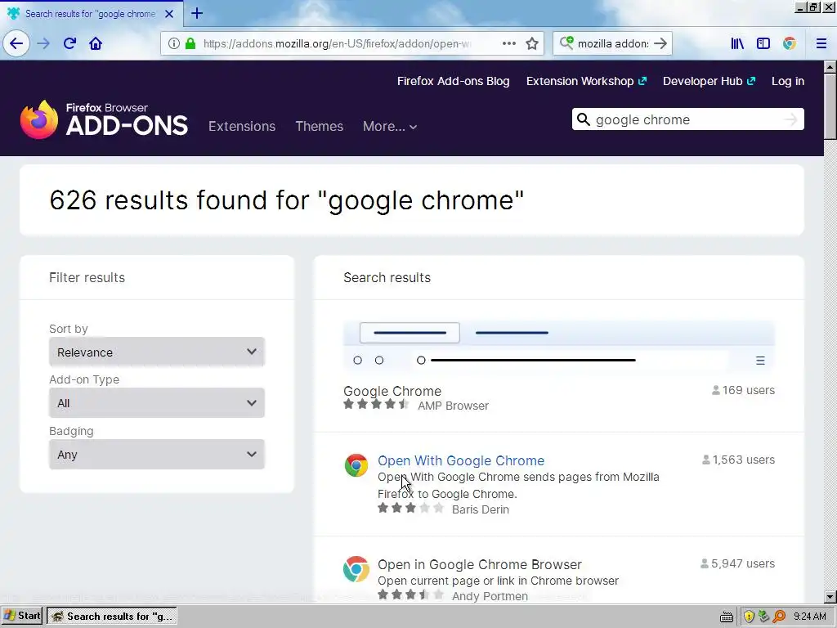Click the forward navigation arrow
The width and height of the screenshot is (837, 628).
(x=43, y=43)
